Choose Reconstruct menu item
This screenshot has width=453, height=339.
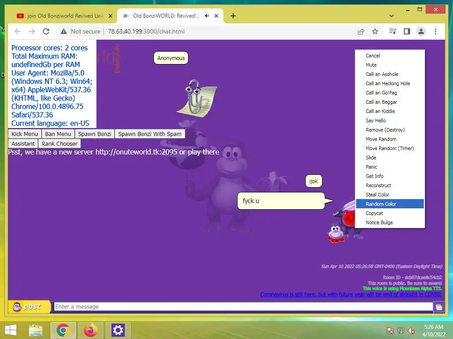[x=390, y=185]
